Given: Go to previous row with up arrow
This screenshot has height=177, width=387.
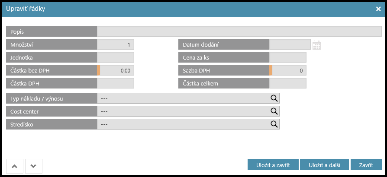Looking at the screenshot, I should [15, 166].
